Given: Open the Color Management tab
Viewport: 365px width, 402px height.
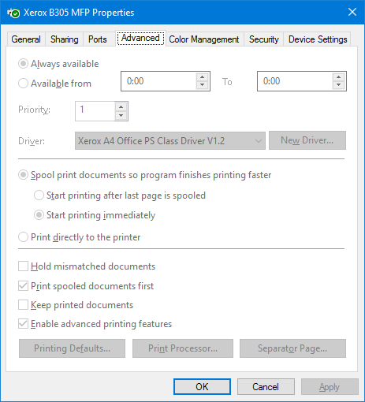Looking at the screenshot, I should pyautogui.click(x=204, y=39).
